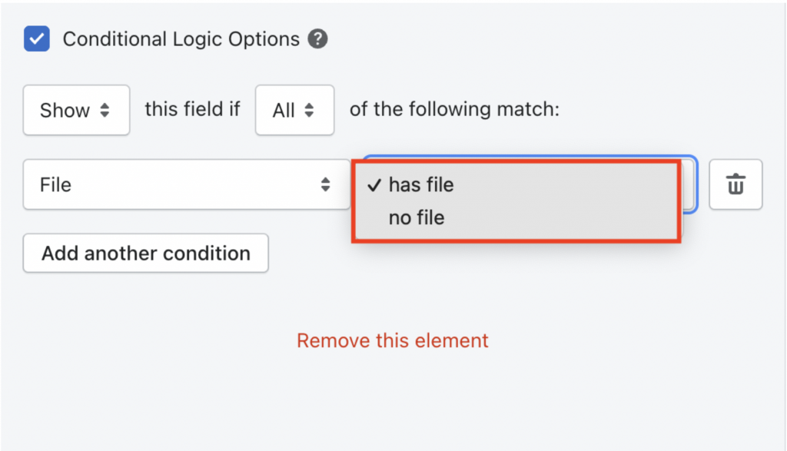Click the Add another condition button
Image resolution: width=787 pixels, height=451 pixels.
click(x=145, y=253)
